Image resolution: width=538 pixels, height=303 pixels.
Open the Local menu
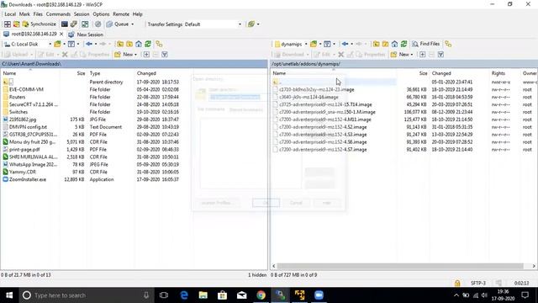tap(10, 14)
